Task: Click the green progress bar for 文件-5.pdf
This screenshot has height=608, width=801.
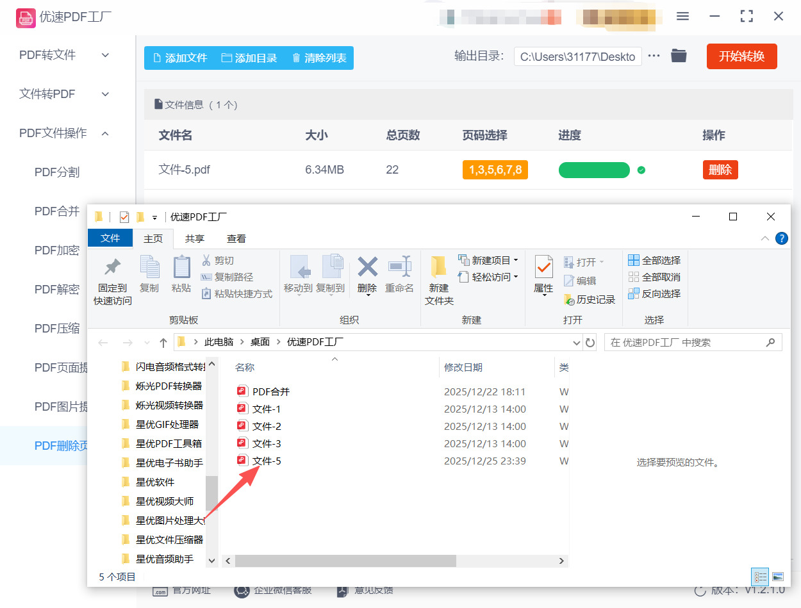Action: coord(595,170)
